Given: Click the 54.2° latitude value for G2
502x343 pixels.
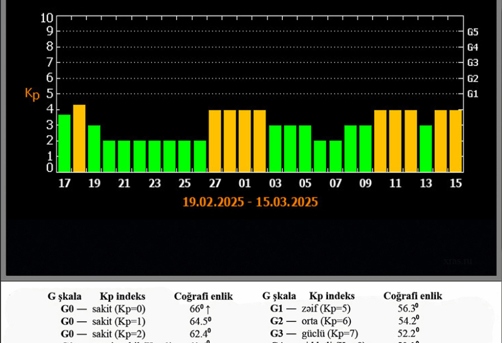Looking at the screenshot, I should [408, 320].
